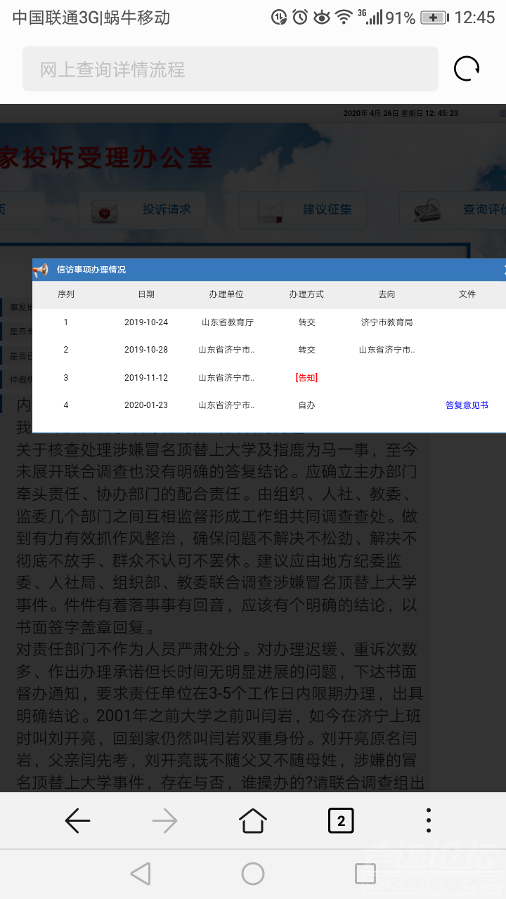The height and width of the screenshot is (899, 506).
Task: Tap the address bar reading 网上查询详情流程
Action: [231, 69]
